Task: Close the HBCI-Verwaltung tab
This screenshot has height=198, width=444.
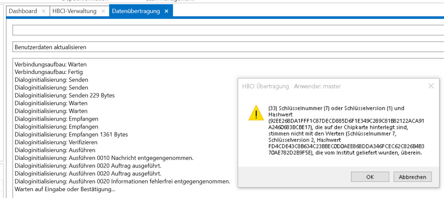Action: coord(103,11)
